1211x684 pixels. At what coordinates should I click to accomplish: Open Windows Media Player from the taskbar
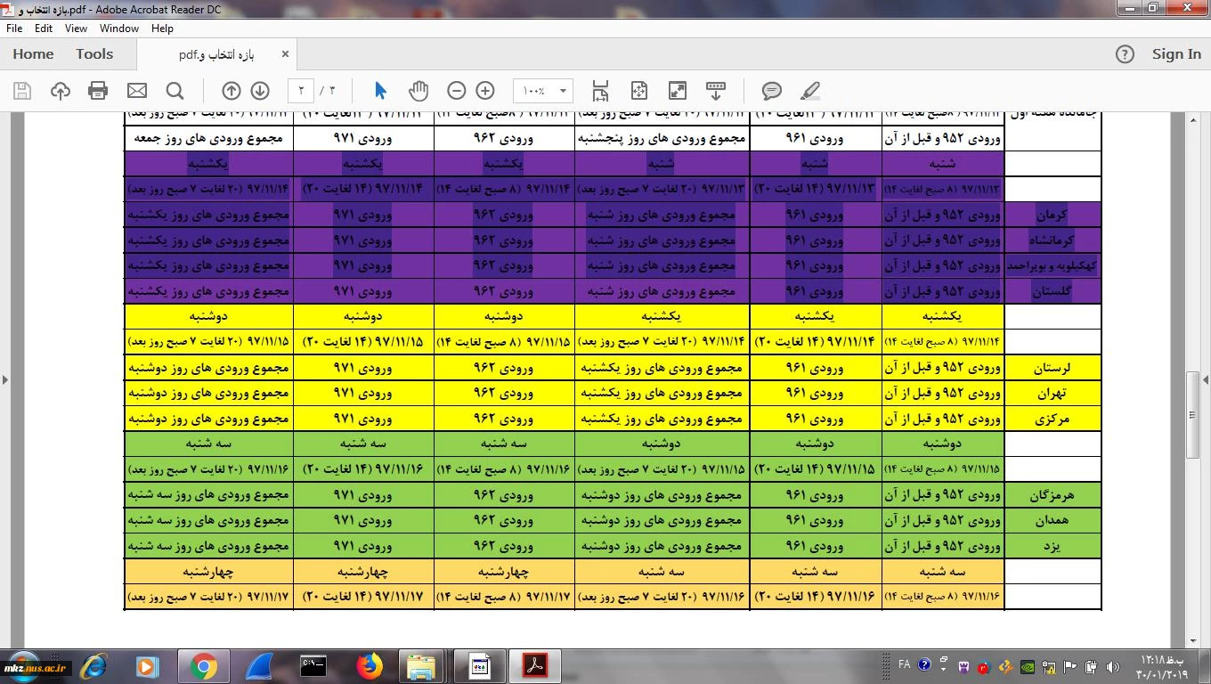click(148, 666)
